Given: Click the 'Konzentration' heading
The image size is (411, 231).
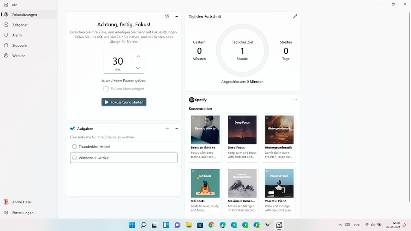Looking at the screenshot, I should point(200,109).
